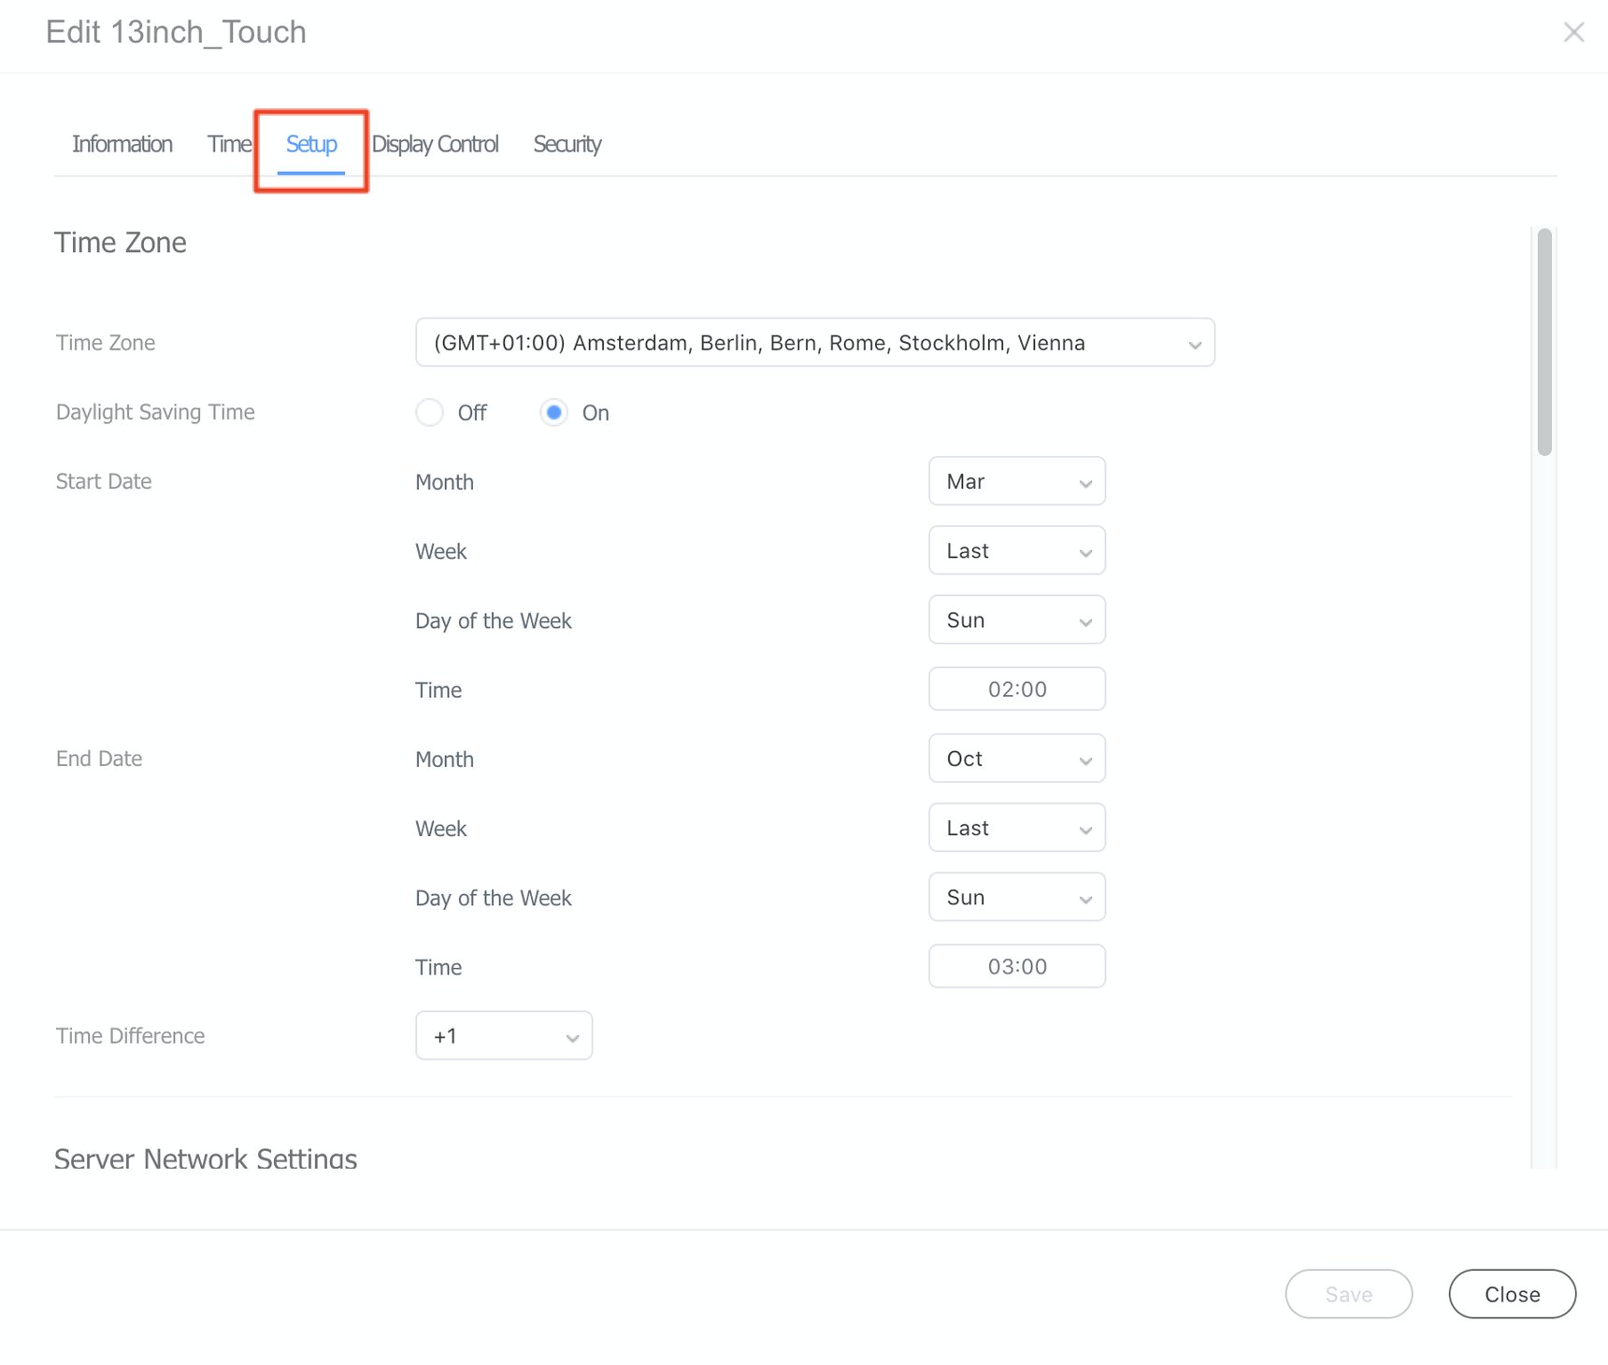Open the End Date Day of the Week selector

tap(1016, 897)
